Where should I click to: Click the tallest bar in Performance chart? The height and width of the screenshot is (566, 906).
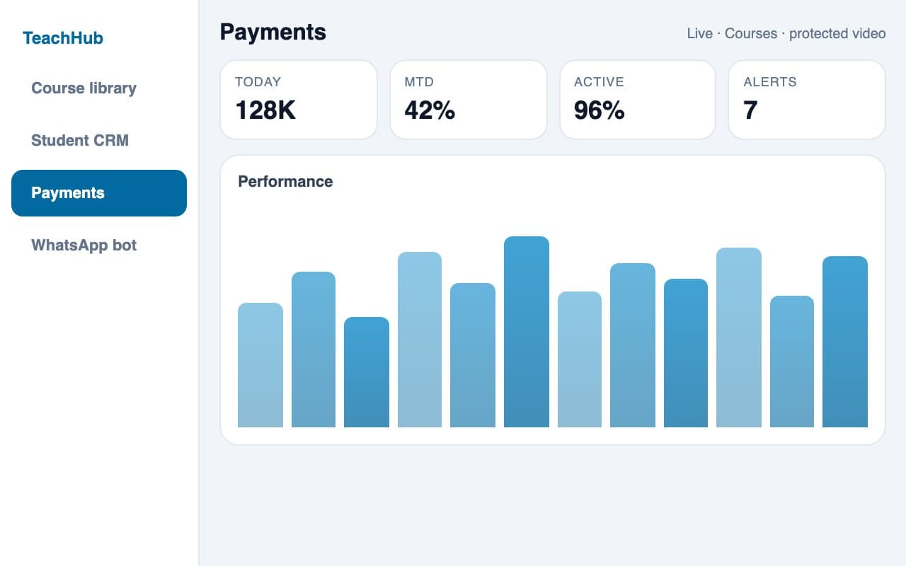[527, 332]
